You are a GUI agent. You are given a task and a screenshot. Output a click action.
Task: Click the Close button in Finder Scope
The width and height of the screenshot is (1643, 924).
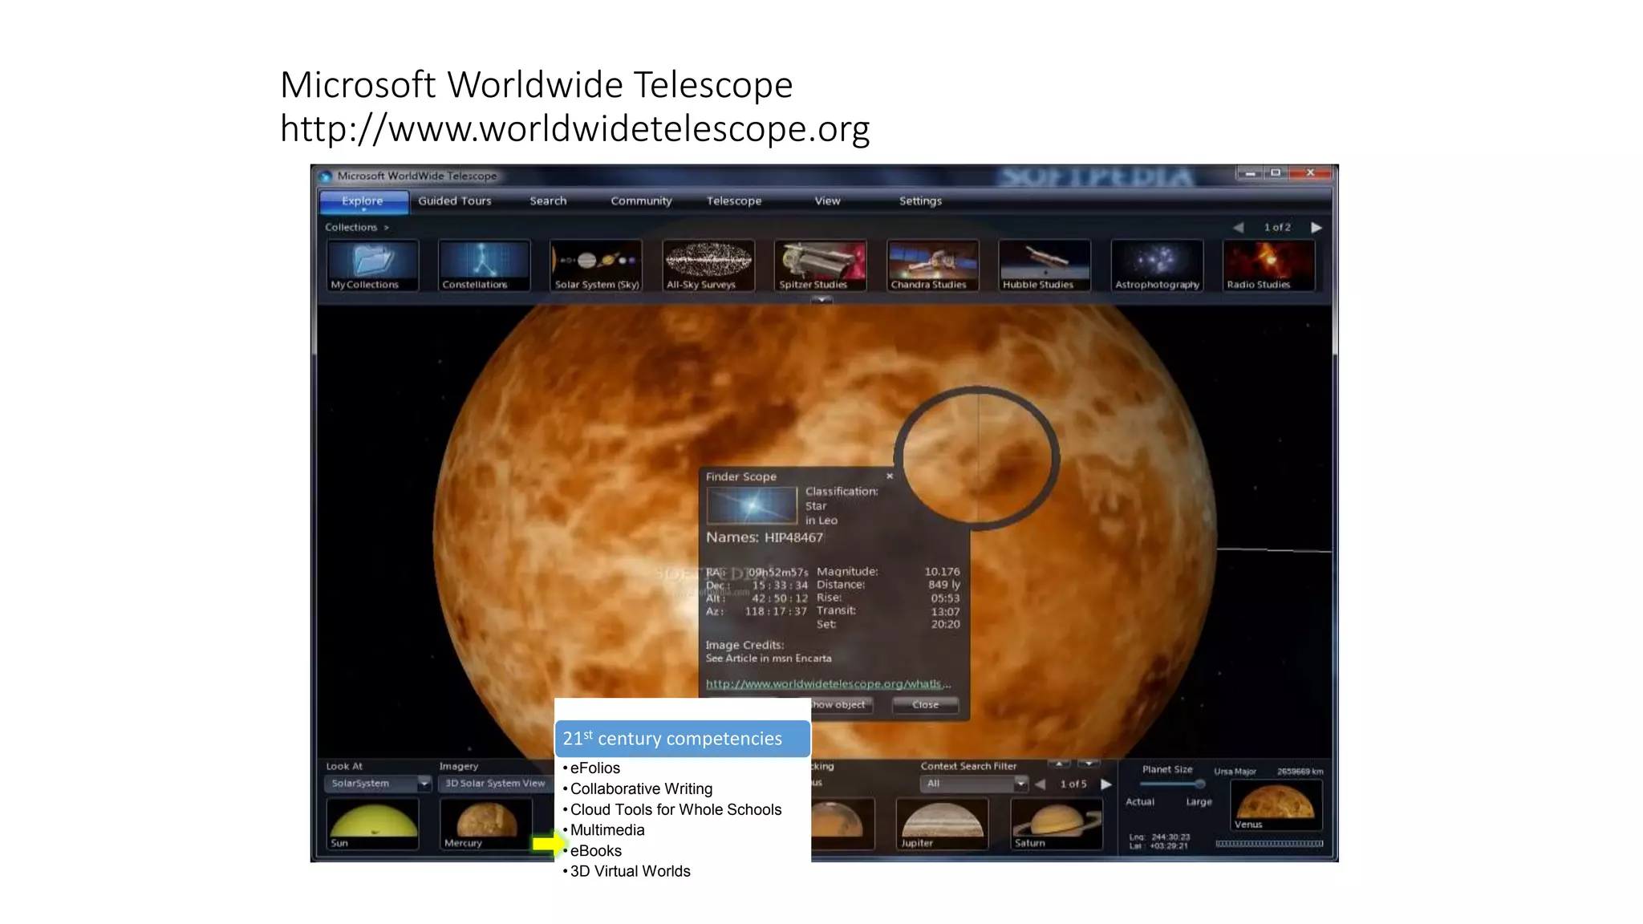(x=925, y=705)
